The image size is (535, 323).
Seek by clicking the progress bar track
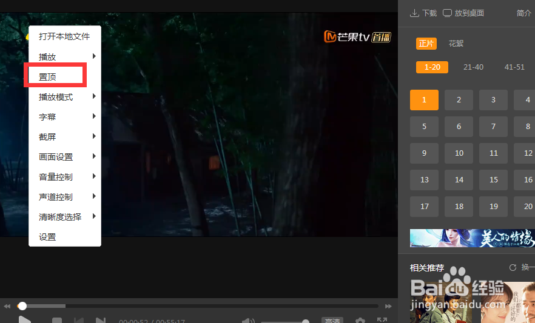click(198, 306)
